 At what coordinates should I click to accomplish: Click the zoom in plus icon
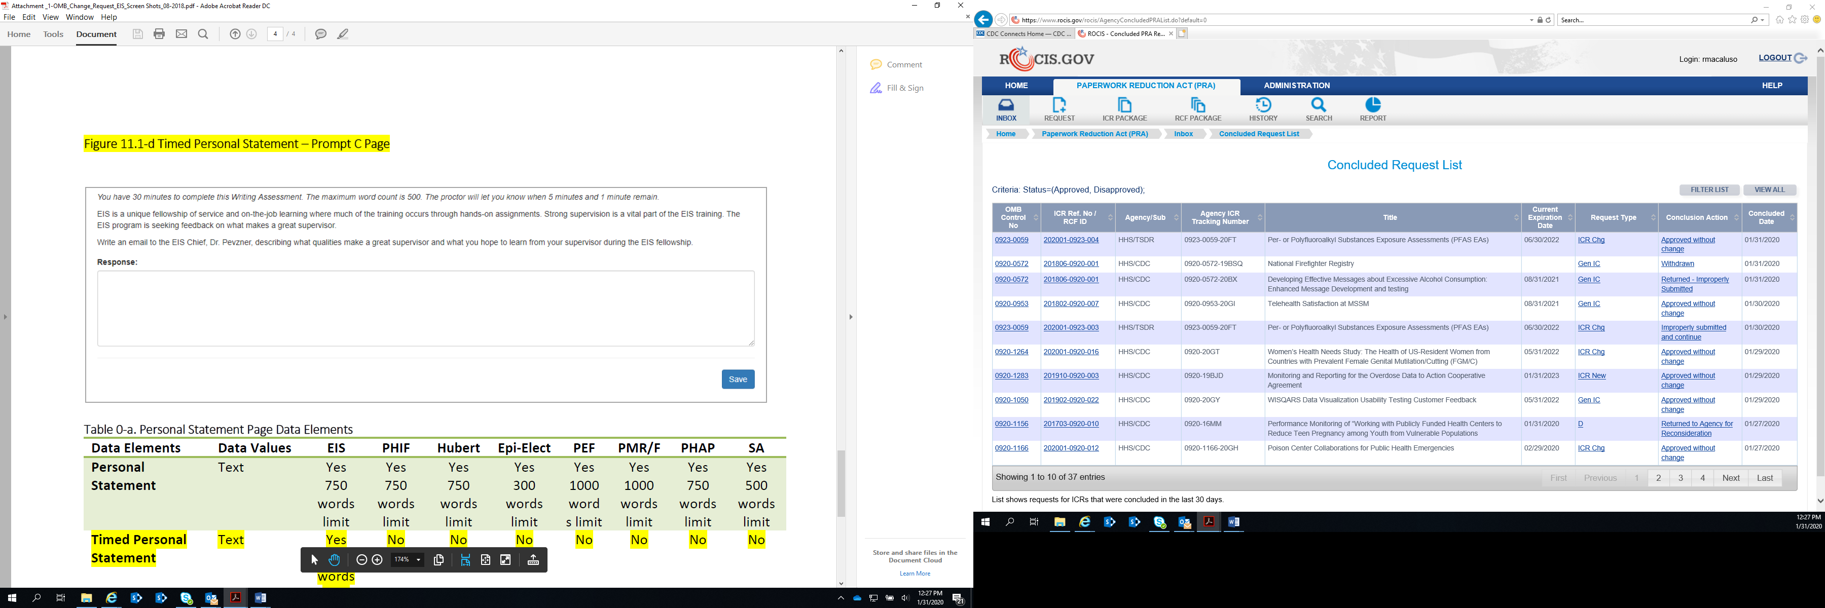tap(378, 560)
